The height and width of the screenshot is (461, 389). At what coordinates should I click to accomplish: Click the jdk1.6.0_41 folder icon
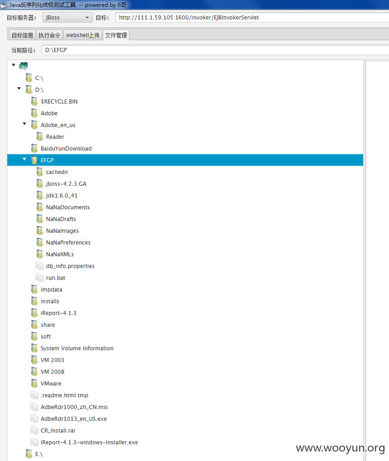coord(40,196)
